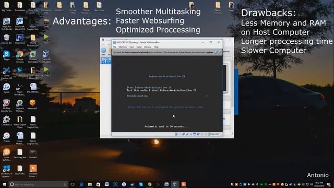The image size is (334, 188).
Task: Open Game Capture HD shortcut
Action: [x=7, y=73]
